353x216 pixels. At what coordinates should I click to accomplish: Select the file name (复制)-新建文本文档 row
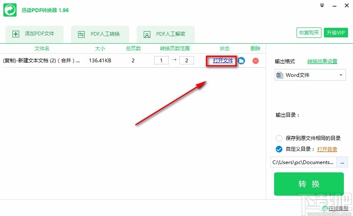41,61
